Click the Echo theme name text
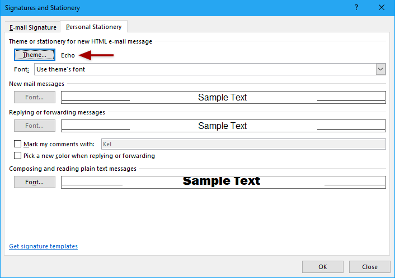The width and height of the screenshot is (395, 278). click(68, 55)
